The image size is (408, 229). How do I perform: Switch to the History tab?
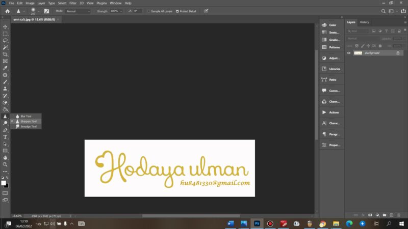click(x=364, y=22)
